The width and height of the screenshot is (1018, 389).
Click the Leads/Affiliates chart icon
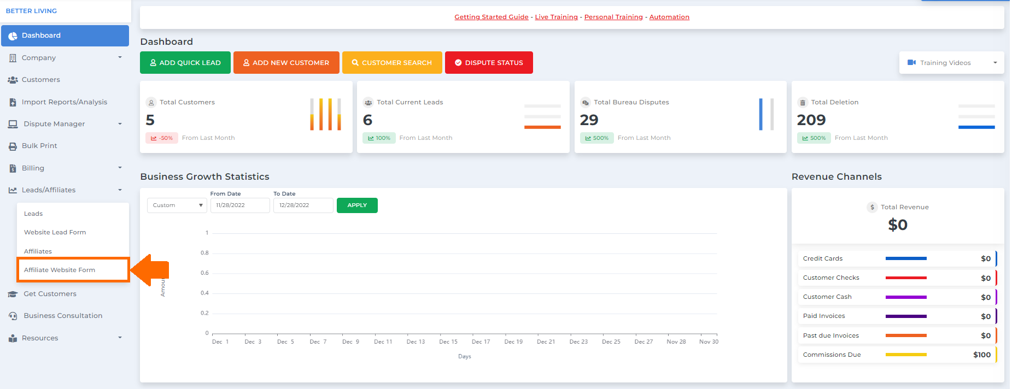point(13,190)
